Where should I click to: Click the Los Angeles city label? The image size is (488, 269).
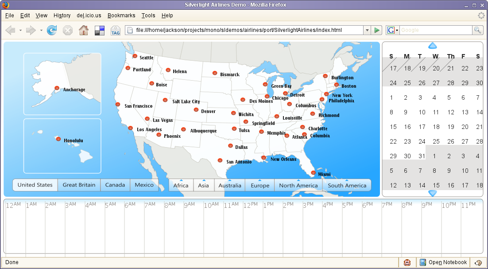(x=149, y=129)
